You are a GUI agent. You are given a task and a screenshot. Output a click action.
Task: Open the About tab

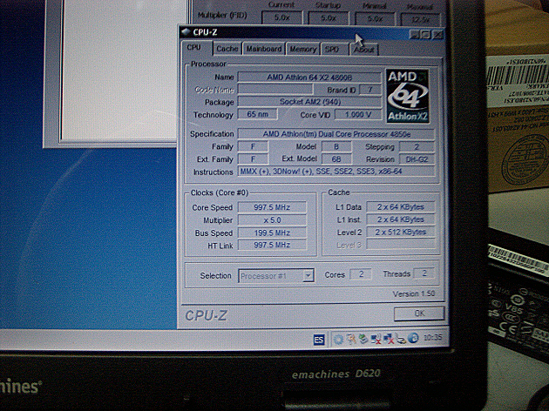click(363, 50)
